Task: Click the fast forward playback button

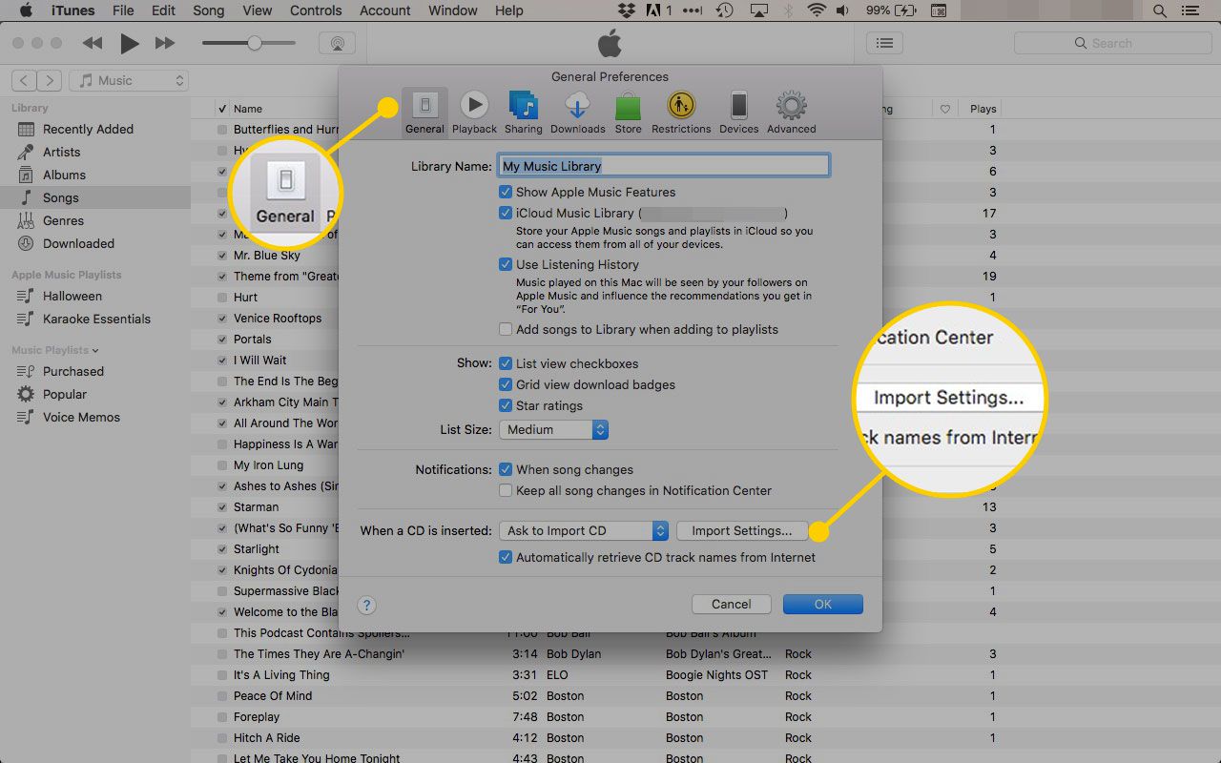Action: pos(165,43)
